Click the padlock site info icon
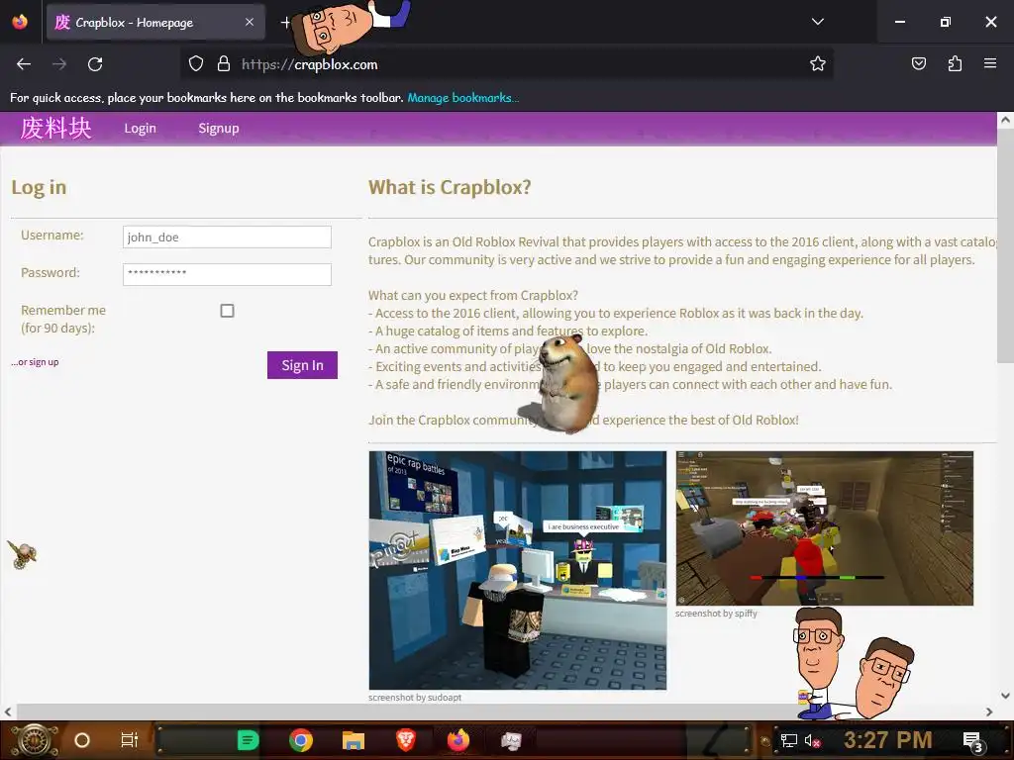The height and width of the screenshot is (760, 1014). 224,64
